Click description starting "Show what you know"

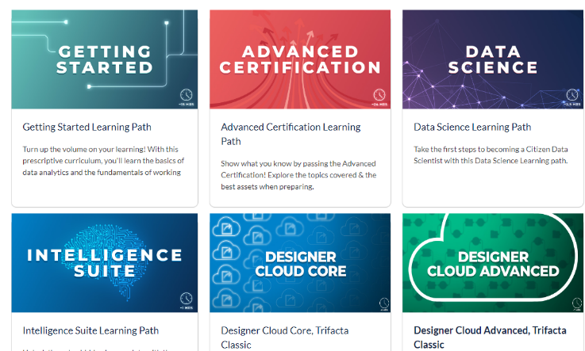point(298,175)
